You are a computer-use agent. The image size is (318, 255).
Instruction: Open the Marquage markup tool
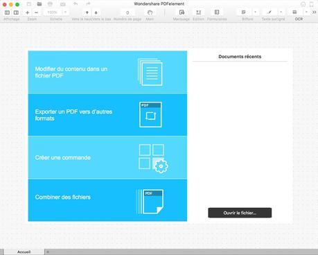coord(182,12)
